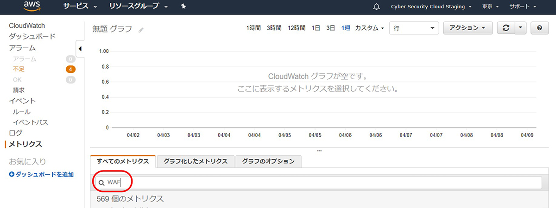This screenshot has width=556, height=208.
Task: Open the アクション dropdown button
Action: click(468, 28)
